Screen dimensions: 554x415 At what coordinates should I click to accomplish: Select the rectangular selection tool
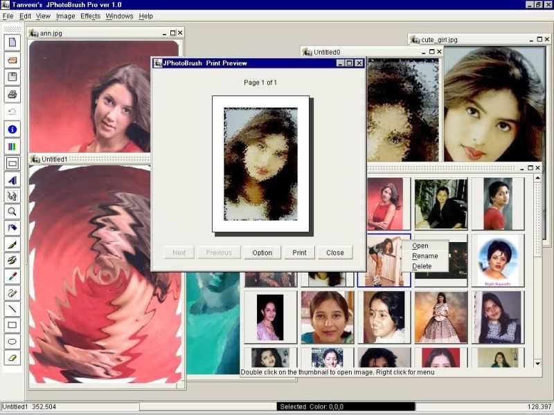[12, 164]
